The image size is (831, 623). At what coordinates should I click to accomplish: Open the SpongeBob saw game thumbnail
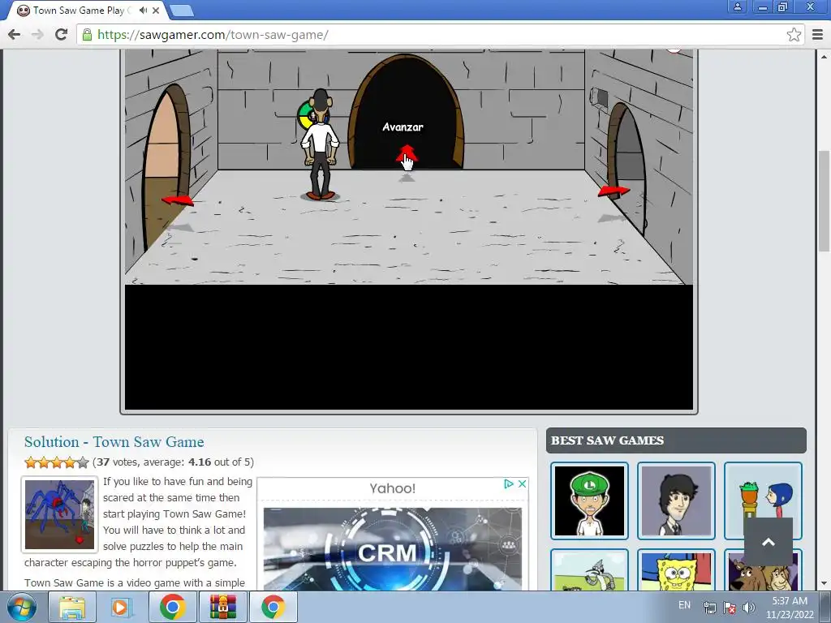coord(676,570)
